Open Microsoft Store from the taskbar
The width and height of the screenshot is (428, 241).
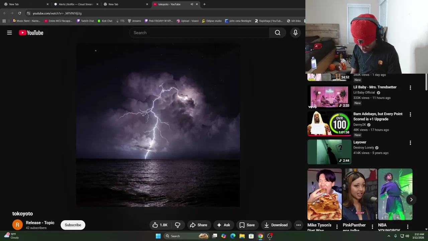(251, 236)
